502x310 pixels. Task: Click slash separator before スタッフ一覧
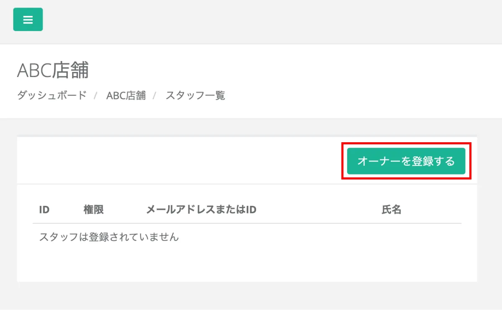tap(154, 96)
